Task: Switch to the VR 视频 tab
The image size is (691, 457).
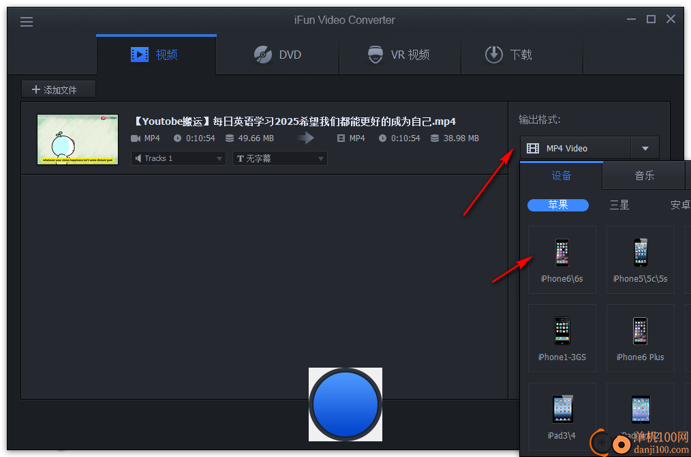Action: (x=400, y=55)
